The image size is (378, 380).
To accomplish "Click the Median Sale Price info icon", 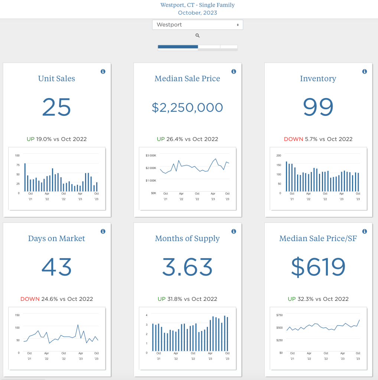I will click(x=234, y=71).
